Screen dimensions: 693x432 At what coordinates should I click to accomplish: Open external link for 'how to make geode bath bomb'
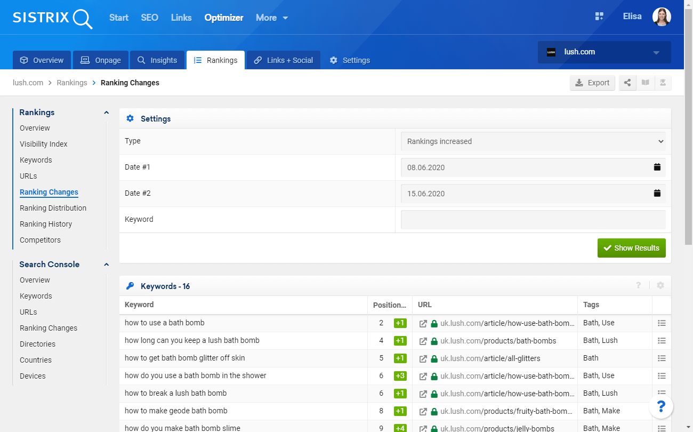[x=423, y=411]
